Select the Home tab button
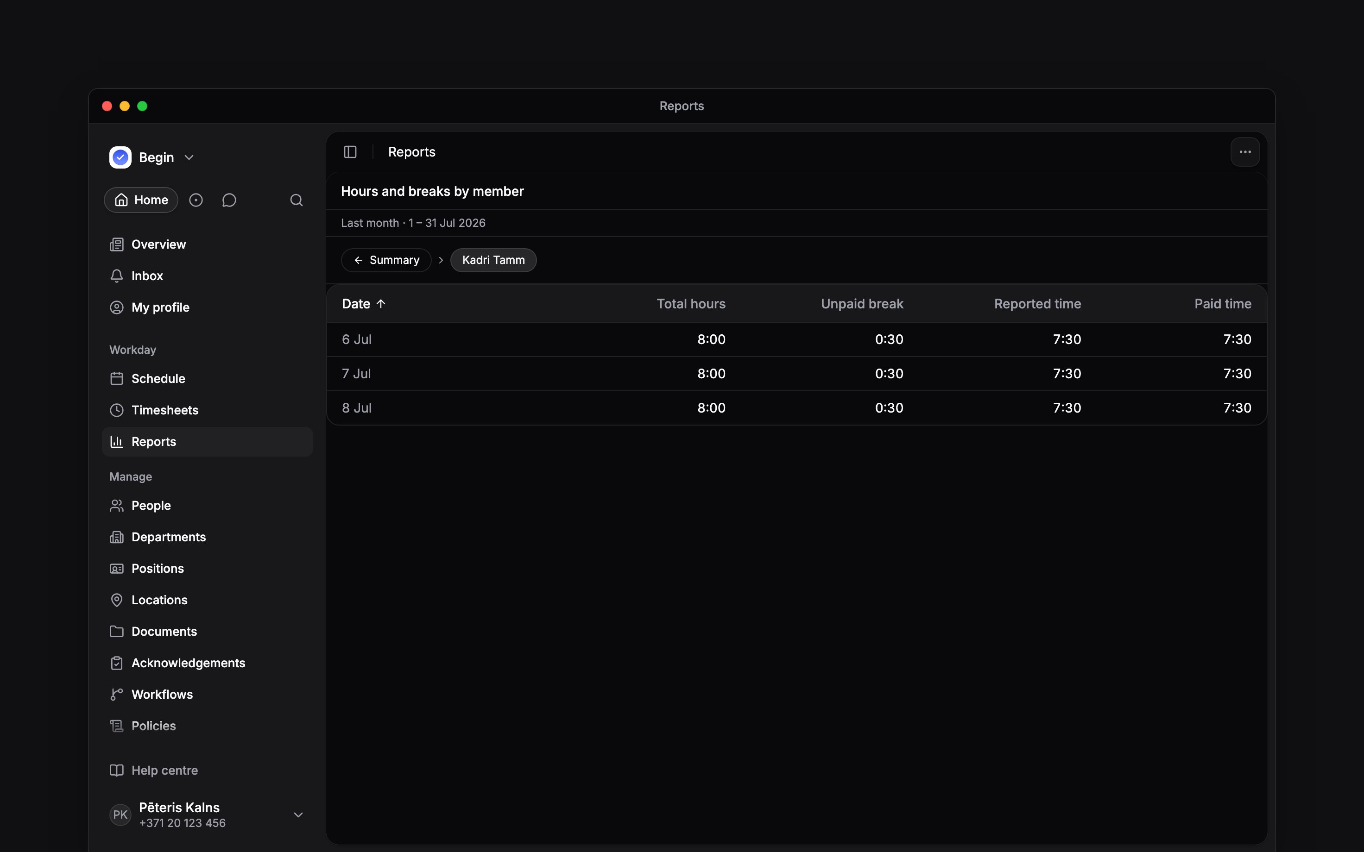The height and width of the screenshot is (852, 1364). (x=141, y=200)
